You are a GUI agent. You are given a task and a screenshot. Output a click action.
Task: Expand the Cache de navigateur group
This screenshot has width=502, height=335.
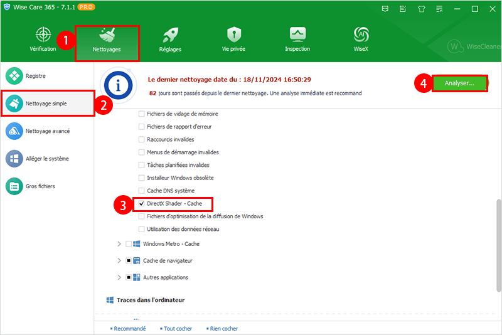[119, 260]
